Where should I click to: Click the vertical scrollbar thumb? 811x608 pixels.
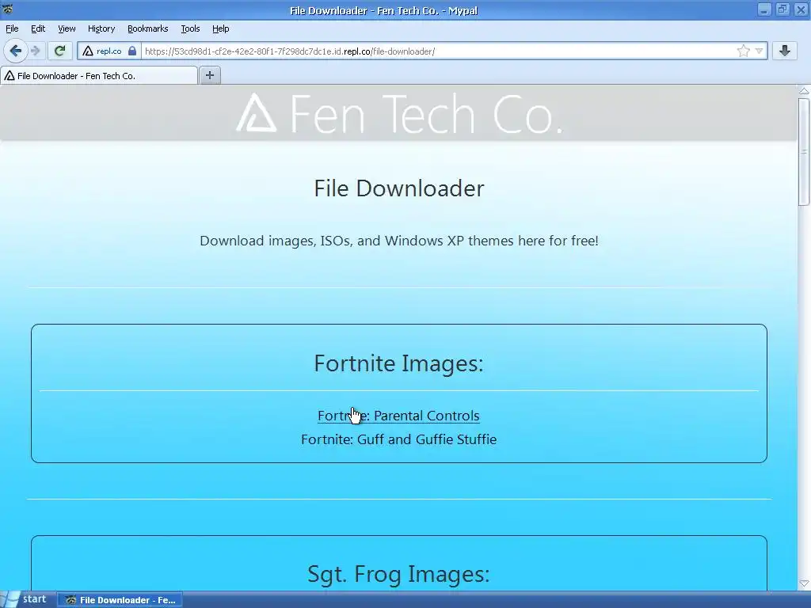point(805,151)
